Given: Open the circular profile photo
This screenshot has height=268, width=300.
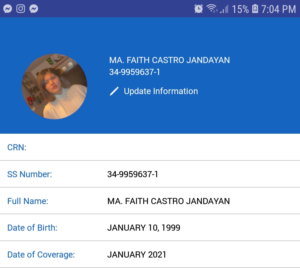Looking at the screenshot, I should click(x=54, y=86).
